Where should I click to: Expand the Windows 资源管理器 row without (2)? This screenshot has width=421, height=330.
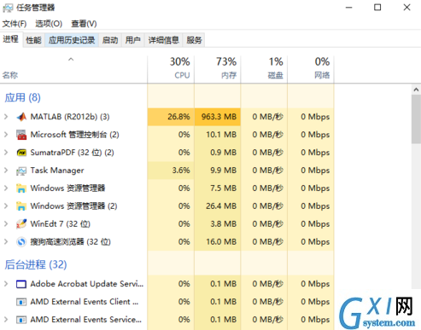pos(6,188)
